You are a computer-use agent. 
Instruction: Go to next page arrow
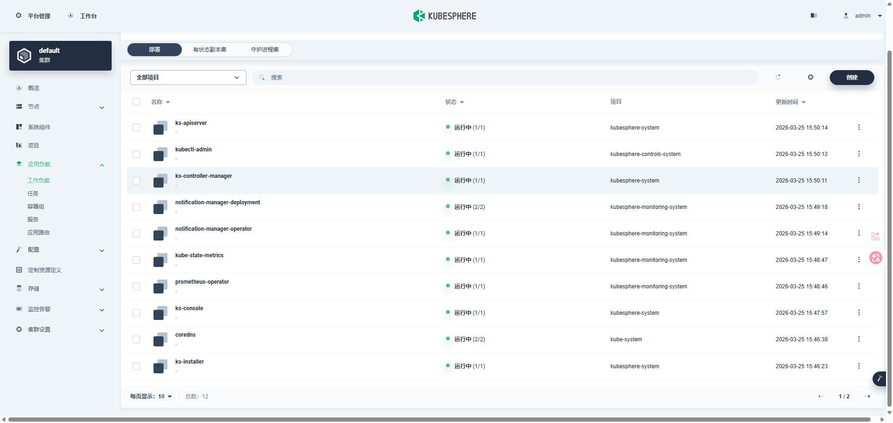[867, 396]
